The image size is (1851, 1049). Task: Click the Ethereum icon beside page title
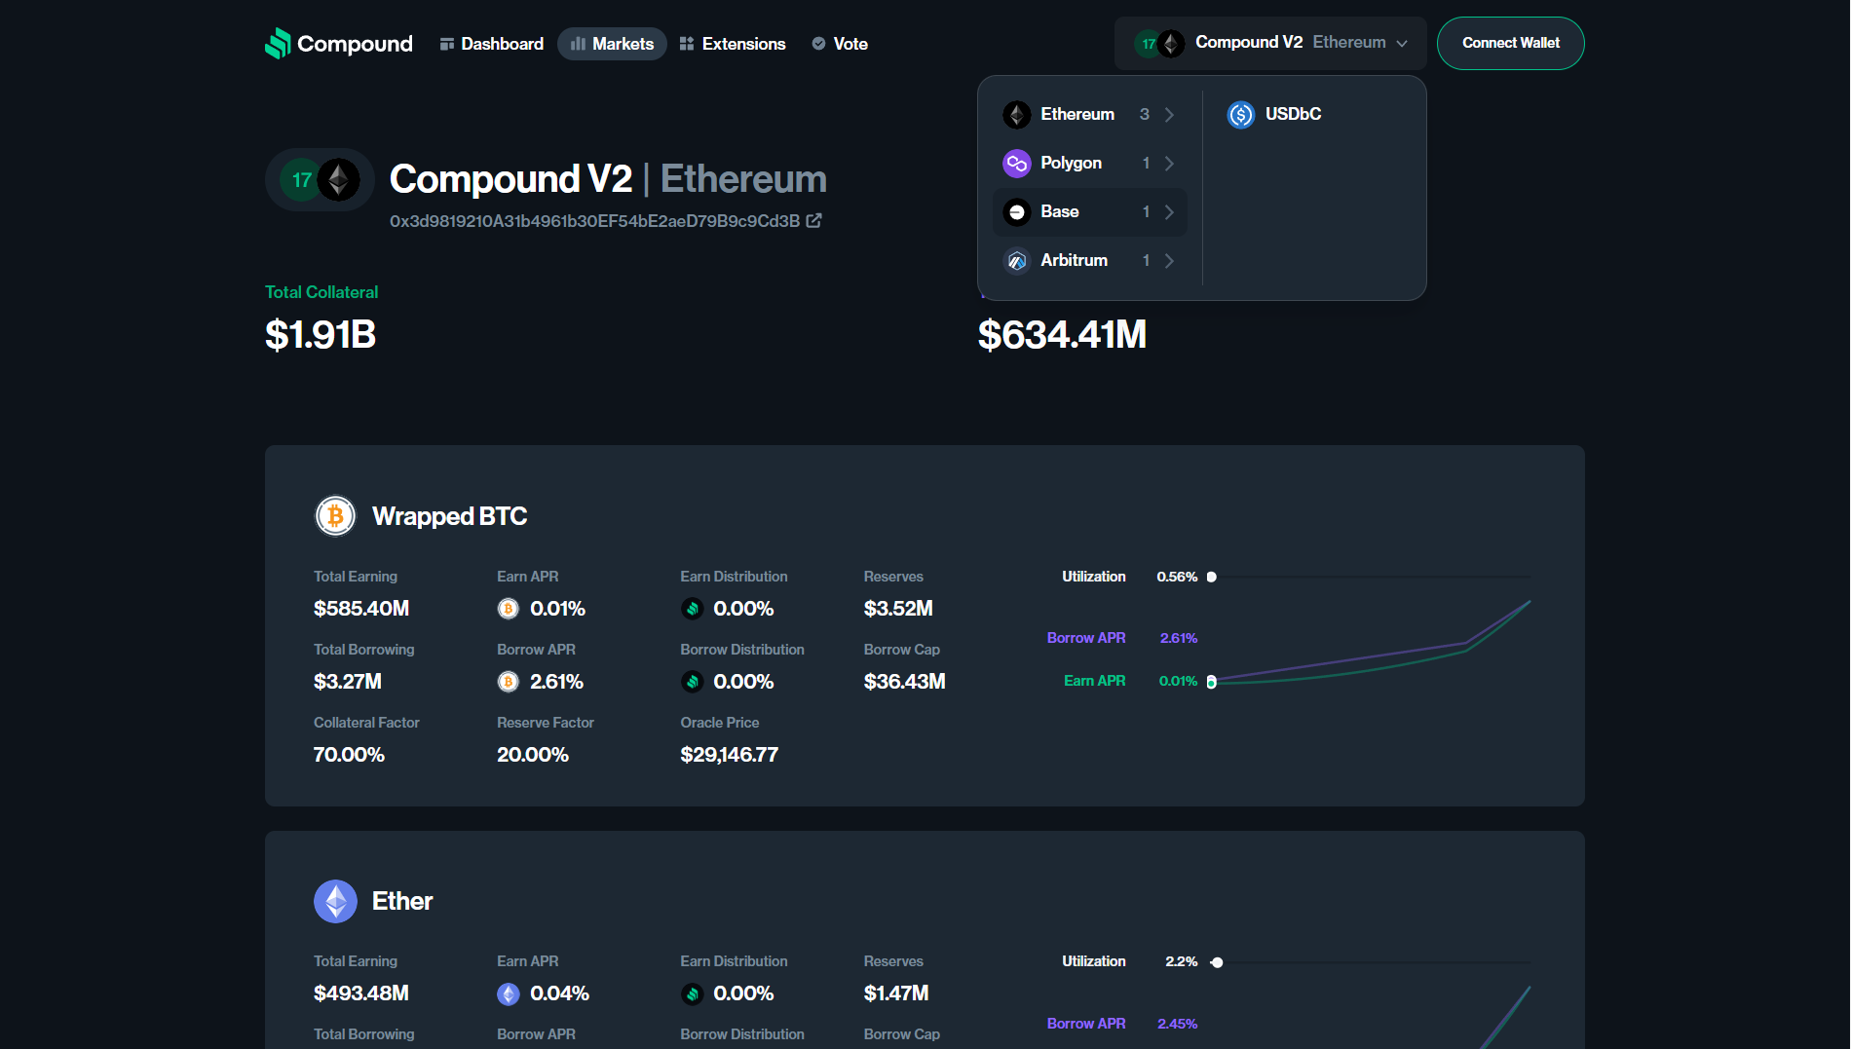point(339,180)
